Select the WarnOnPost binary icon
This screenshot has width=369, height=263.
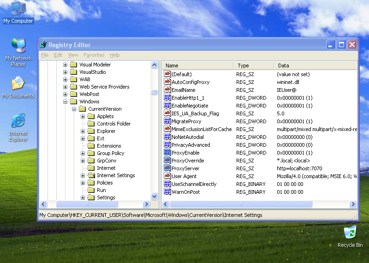pyautogui.click(x=167, y=191)
